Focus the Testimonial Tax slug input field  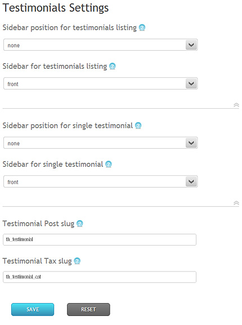pos(100,277)
